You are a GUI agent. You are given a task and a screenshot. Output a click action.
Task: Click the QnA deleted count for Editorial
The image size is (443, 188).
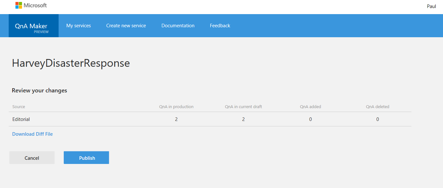[378, 119]
